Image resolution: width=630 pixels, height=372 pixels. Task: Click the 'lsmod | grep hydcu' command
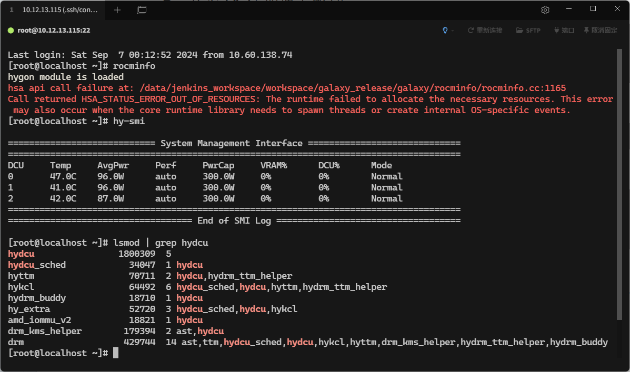(x=161, y=243)
